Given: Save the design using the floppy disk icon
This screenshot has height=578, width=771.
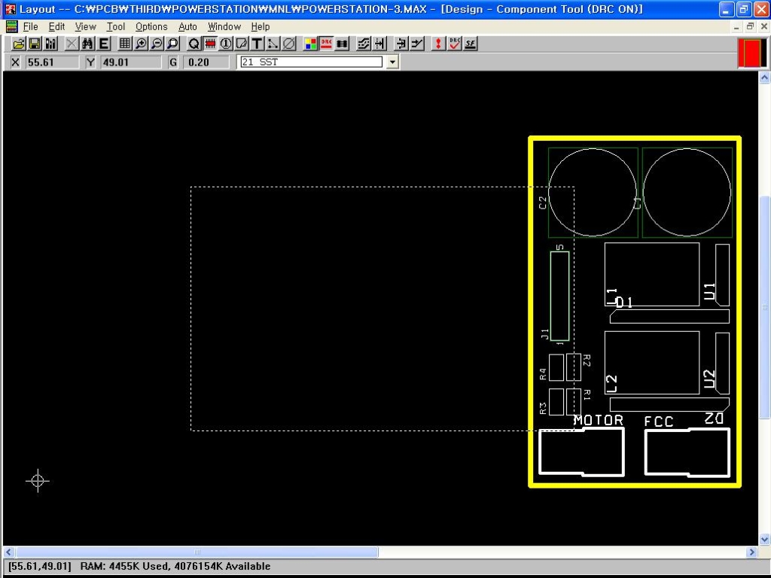Looking at the screenshot, I should coord(35,44).
